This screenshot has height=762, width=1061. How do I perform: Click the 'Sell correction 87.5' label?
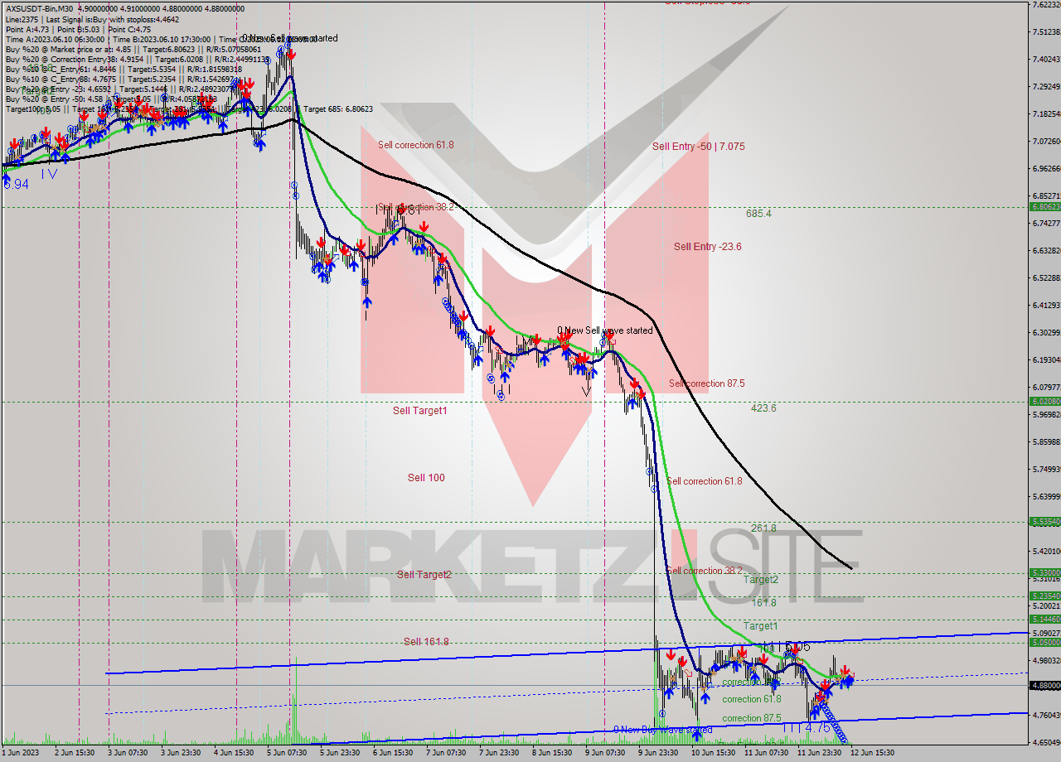click(x=707, y=383)
